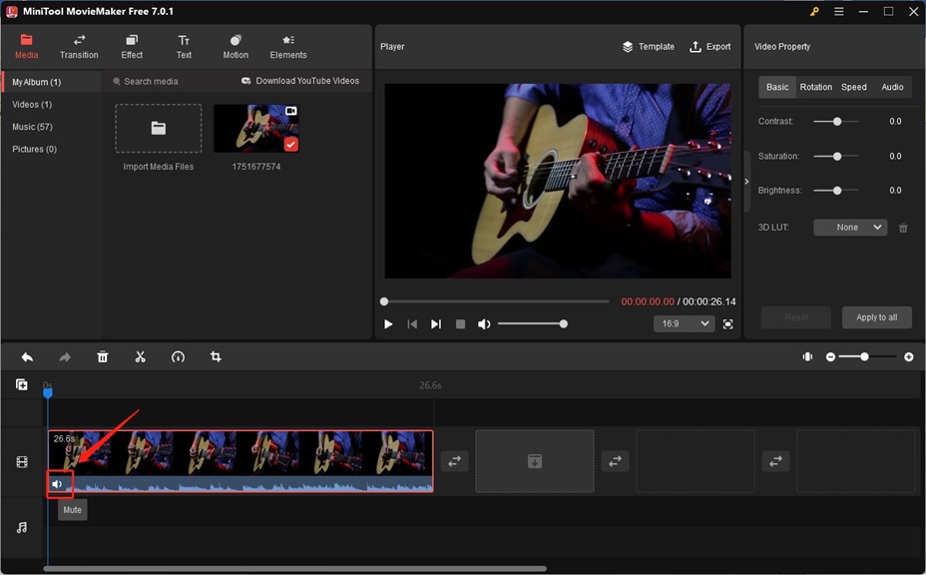926x575 pixels.
Task: Select the Split (scissors) tool
Action: point(141,356)
